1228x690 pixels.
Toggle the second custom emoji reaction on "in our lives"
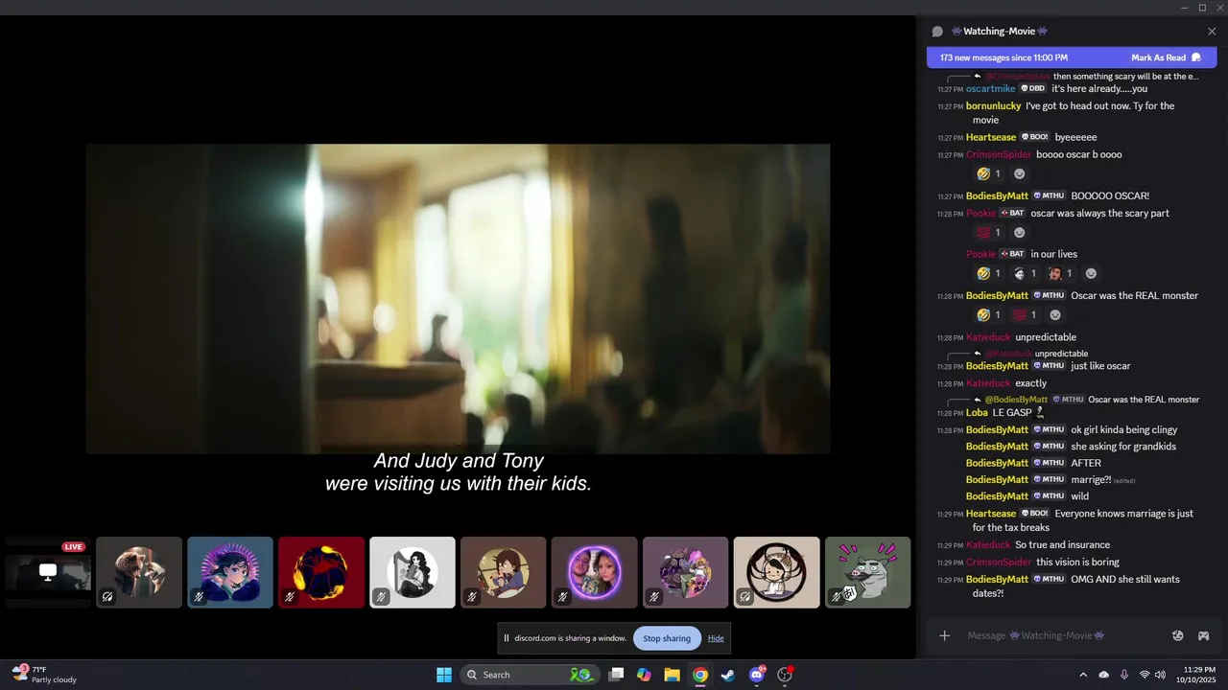tap(1025, 274)
